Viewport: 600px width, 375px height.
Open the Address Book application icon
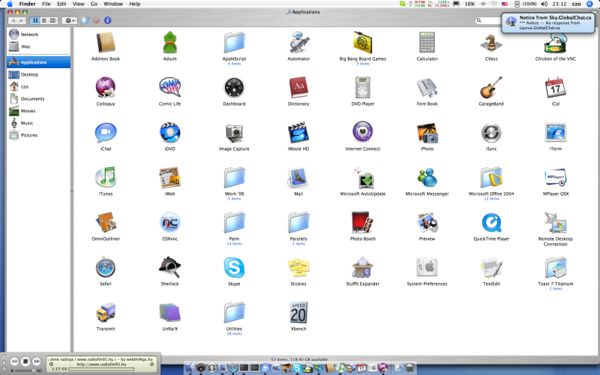106,43
